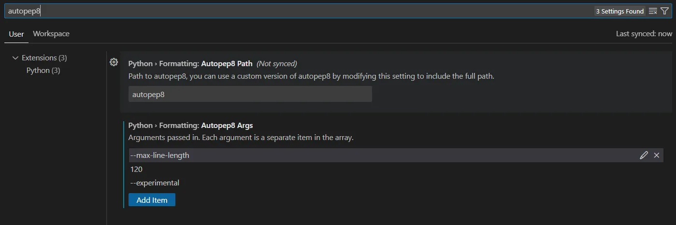This screenshot has width=676, height=225.
Task: Click the 'Last synced: now' status
Action: tap(644, 34)
